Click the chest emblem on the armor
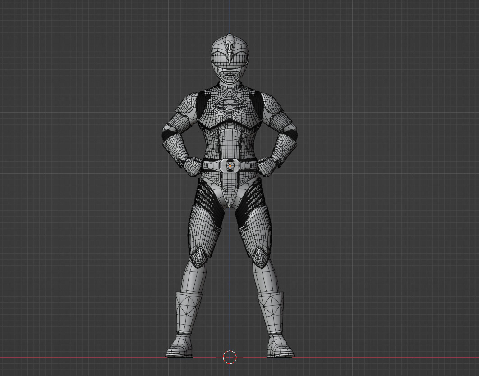 tap(230, 105)
